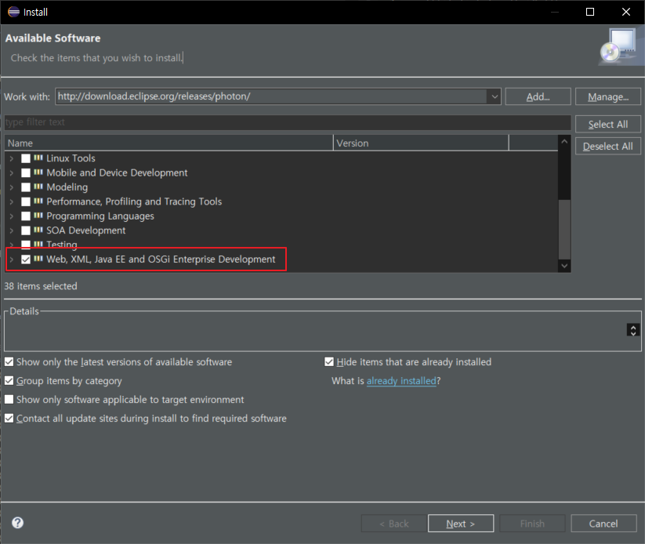
Task: Toggle Group items by category checkbox
Action: click(9, 381)
